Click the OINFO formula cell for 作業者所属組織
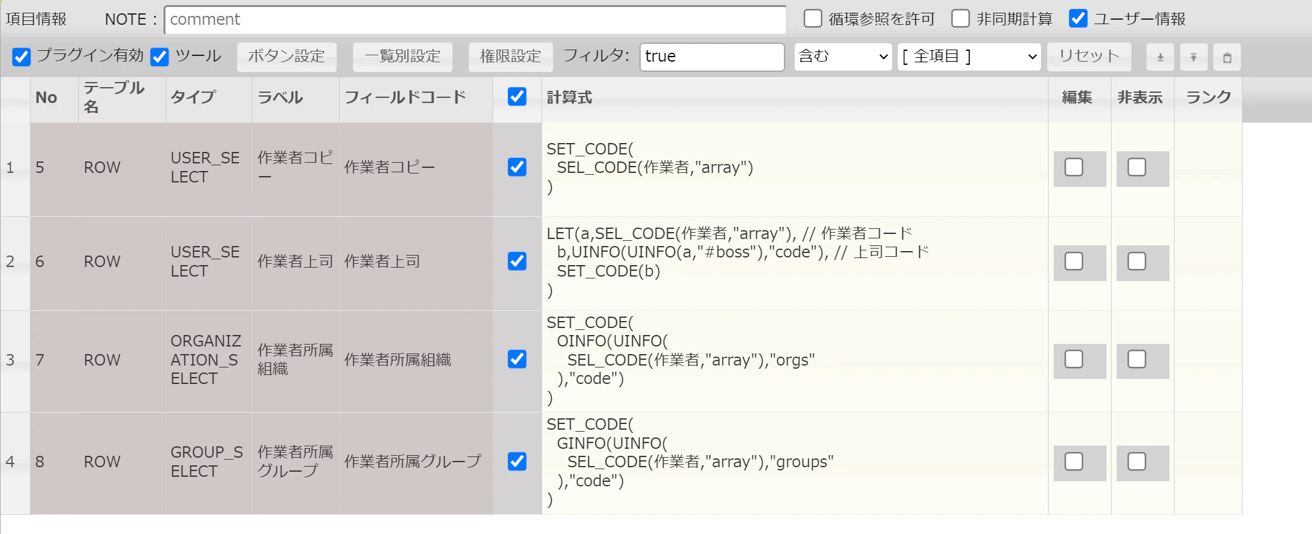 click(795, 360)
